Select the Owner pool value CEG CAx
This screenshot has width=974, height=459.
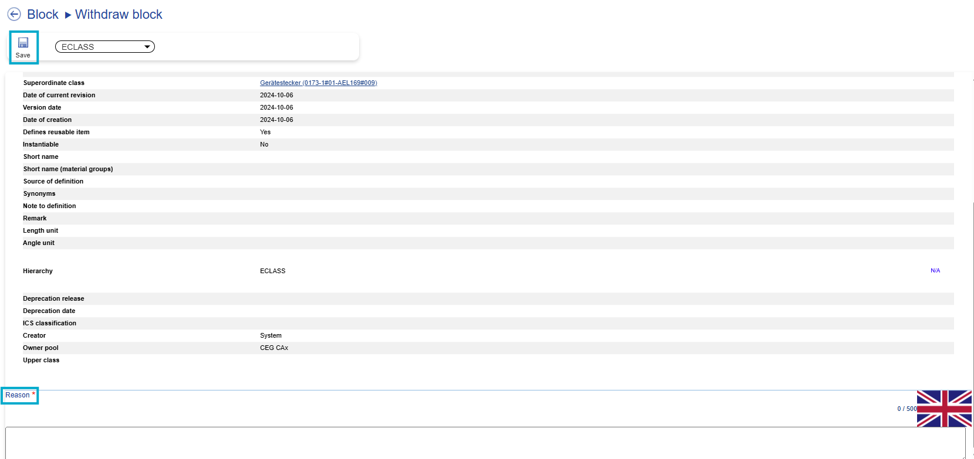[274, 348]
